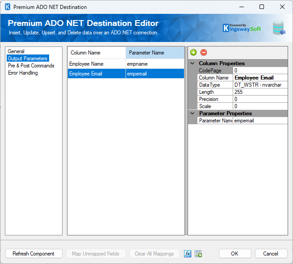Click the Cancel button

tap(271, 254)
